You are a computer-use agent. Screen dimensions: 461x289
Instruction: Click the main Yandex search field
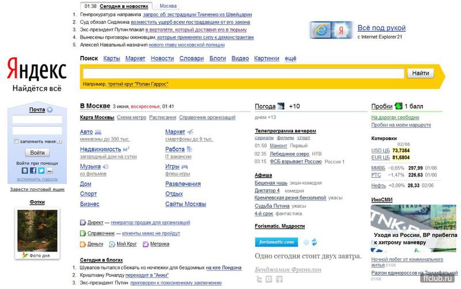pyautogui.click(x=243, y=73)
